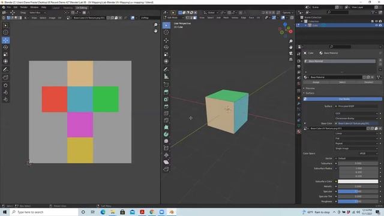Select the Scale tool in 3D viewport toolbar
The width and height of the screenshot is (384, 216).
pyautogui.click(x=166, y=55)
